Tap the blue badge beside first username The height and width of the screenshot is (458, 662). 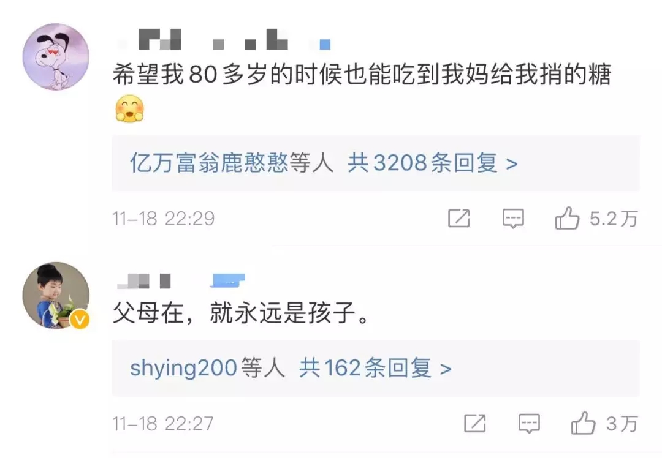tap(325, 44)
